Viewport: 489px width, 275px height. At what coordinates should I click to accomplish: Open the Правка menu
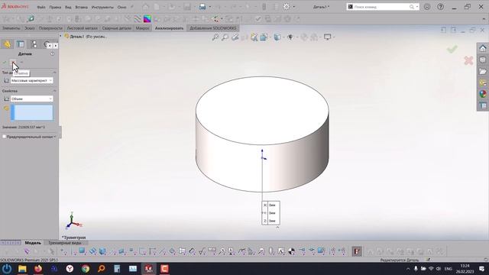[x=55, y=7]
